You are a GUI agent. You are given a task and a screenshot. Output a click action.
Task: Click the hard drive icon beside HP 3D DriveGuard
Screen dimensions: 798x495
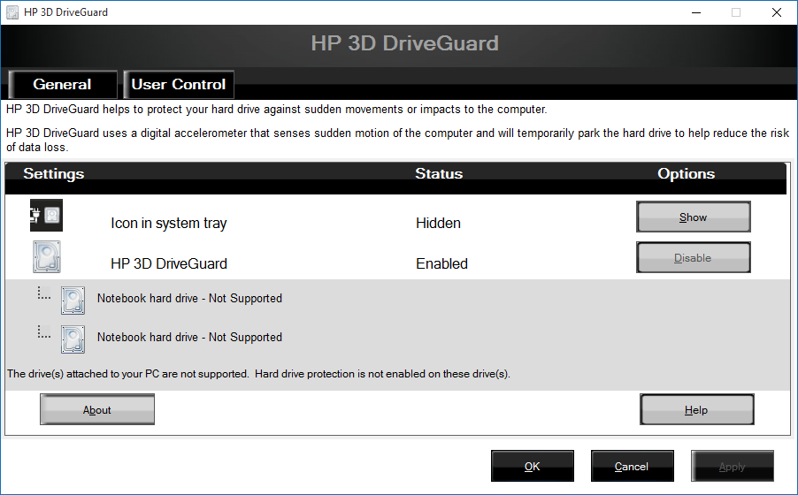[x=47, y=257]
